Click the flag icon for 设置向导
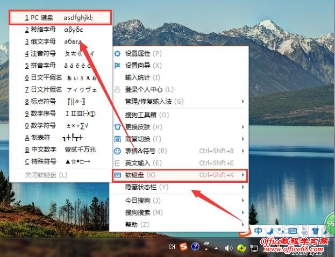This screenshot has height=257, width=335. pos(117,66)
